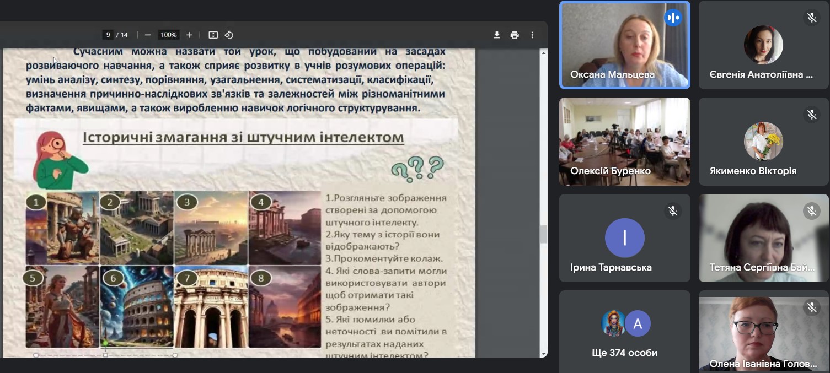
Task: Click speaking indicator on Оксана Мальцева tile
Action: [x=673, y=18]
